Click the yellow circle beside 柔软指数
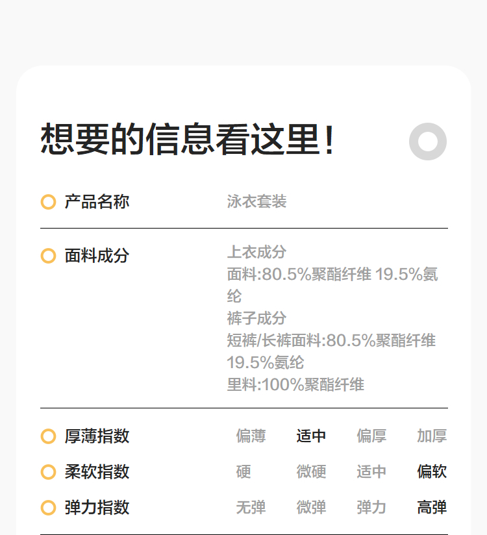 point(48,472)
